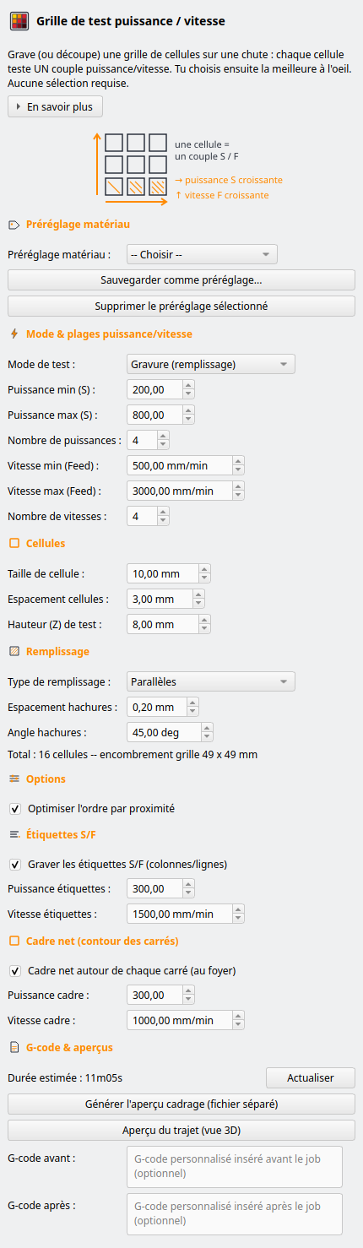Expand the En savoir plus section
This screenshot has height=1248, width=363.
tap(55, 107)
